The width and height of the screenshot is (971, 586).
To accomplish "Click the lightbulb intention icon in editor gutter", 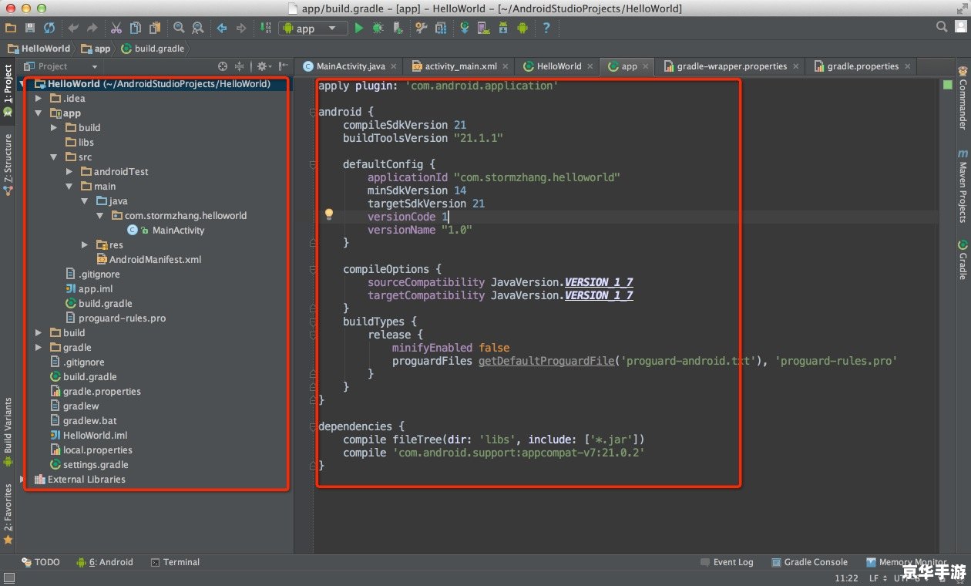I will coord(329,214).
